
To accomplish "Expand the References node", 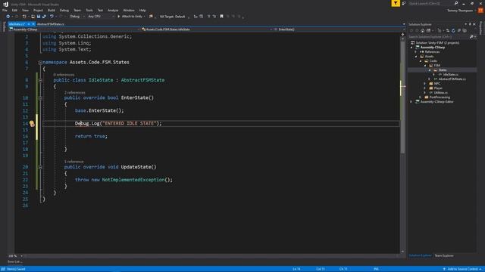I will point(416,52).
